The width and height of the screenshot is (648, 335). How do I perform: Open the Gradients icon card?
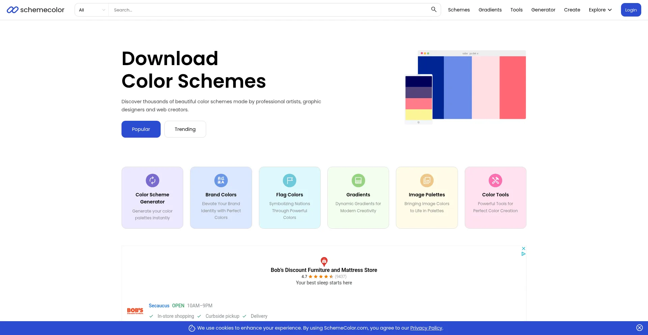(x=358, y=180)
